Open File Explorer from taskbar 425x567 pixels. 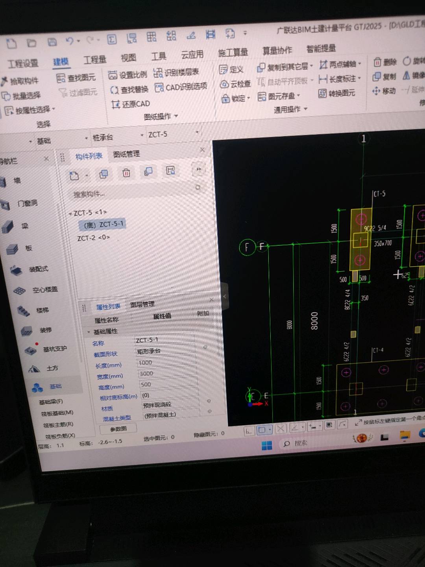click(405, 435)
